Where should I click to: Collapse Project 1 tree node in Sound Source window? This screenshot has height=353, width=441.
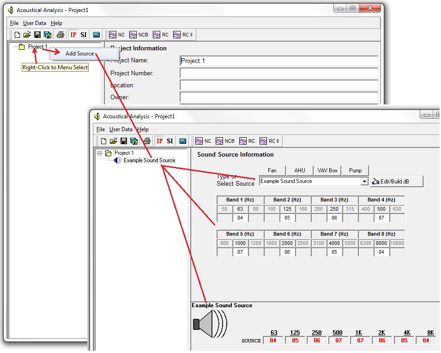click(100, 153)
